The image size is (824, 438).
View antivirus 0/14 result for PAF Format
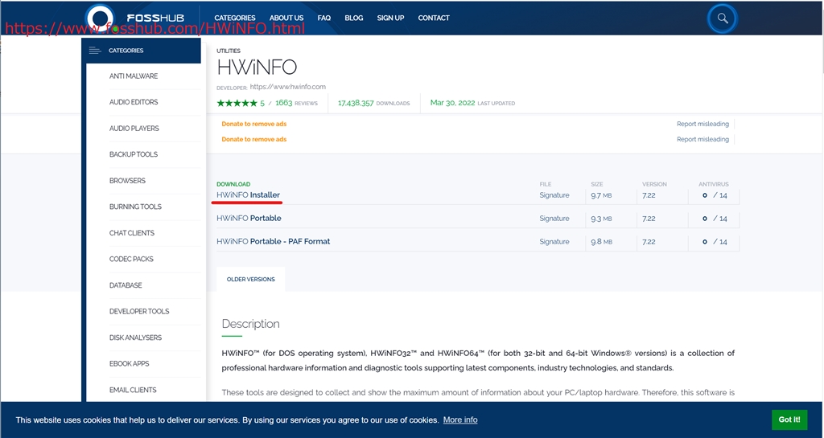[x=715, y=241]
